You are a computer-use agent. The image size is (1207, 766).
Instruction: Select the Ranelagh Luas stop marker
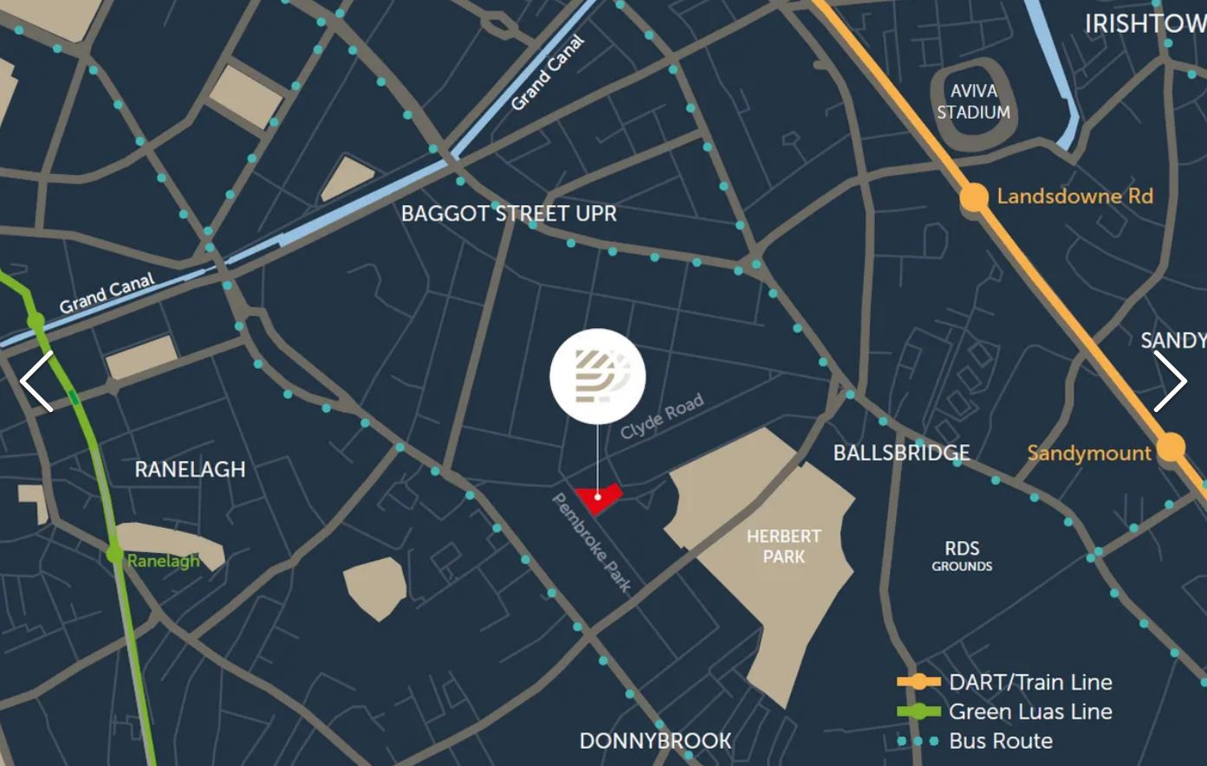click(114, 555)
